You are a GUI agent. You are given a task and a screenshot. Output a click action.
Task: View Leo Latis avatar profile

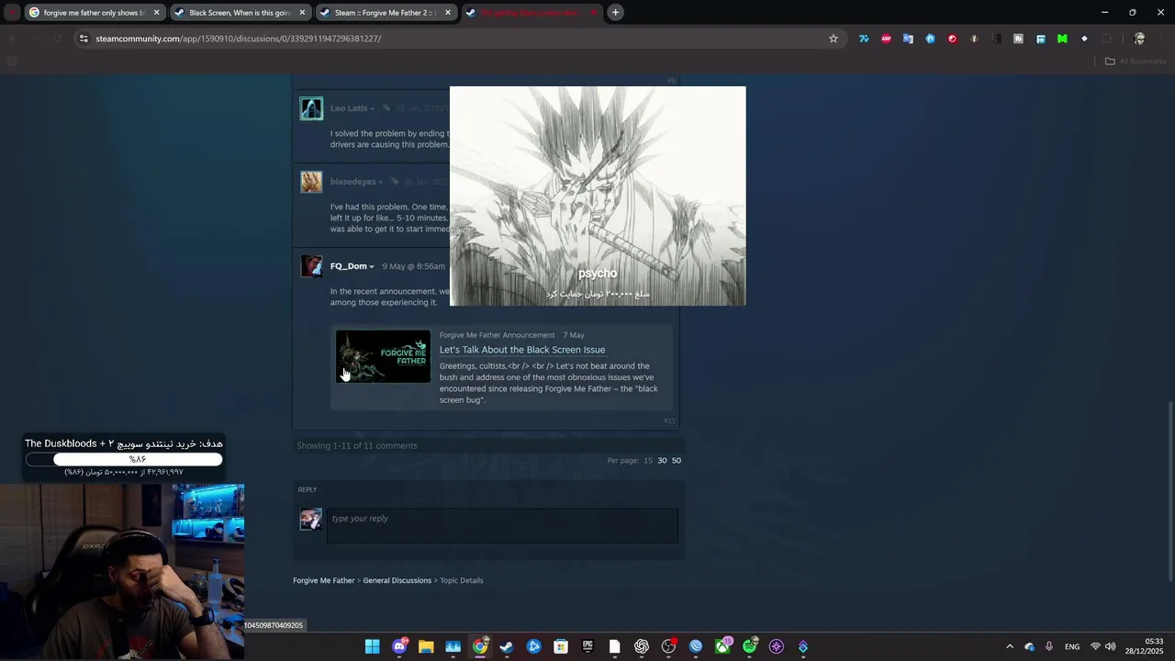click(x=311, y=108)
